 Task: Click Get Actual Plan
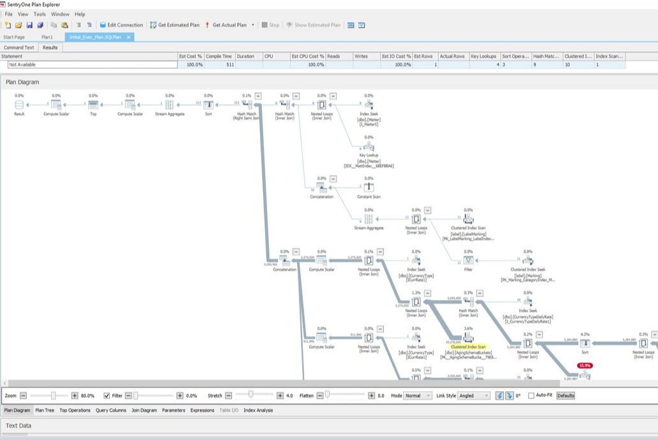point(226,25)
